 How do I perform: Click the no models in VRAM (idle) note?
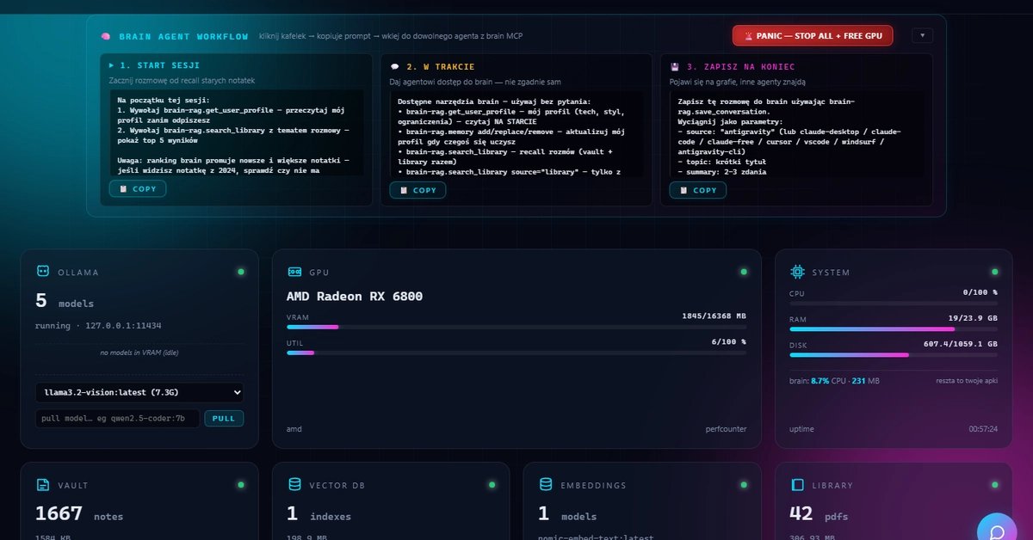[139, 353]
